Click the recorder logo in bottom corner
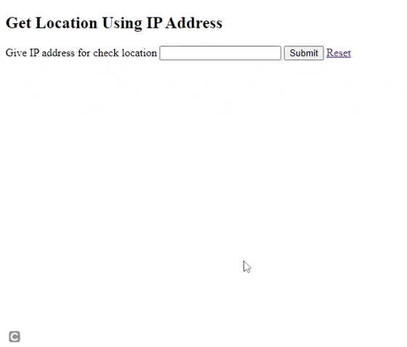Image resolution: width=407 pixels, height=347 pixels. (15, 337)
